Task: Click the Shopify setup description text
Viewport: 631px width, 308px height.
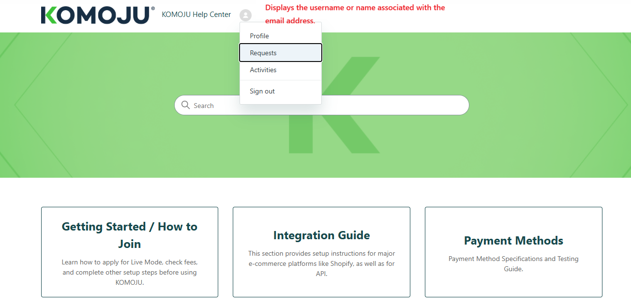Action: (x=321, y=263)
